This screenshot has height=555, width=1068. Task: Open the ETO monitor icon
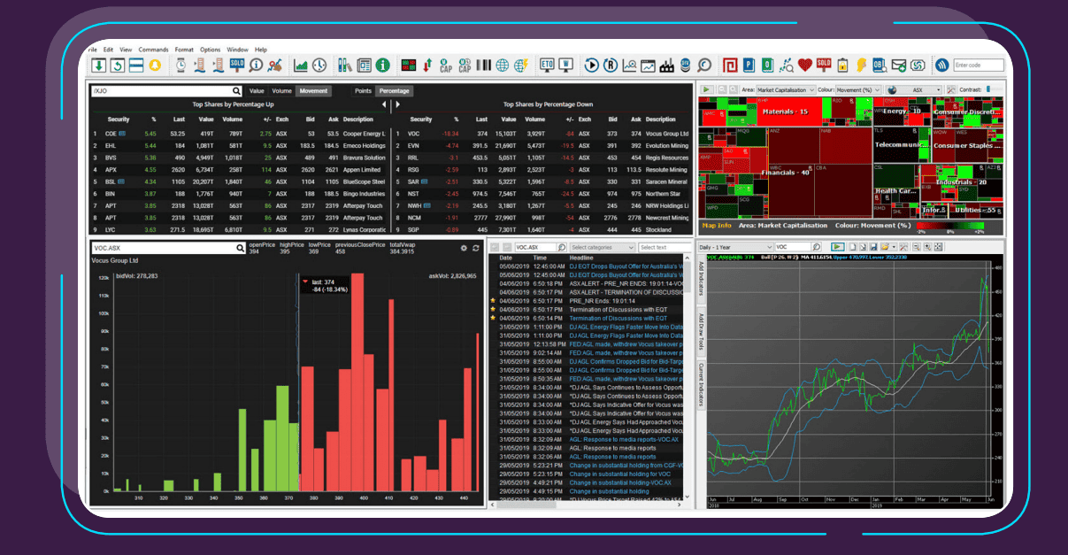[546, 66]
